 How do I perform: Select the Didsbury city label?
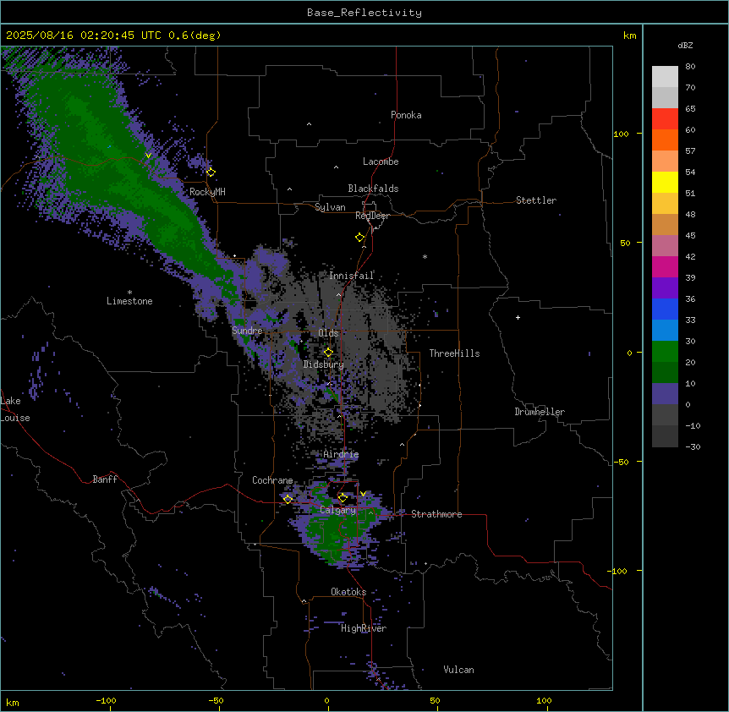[x=324, y=364]
